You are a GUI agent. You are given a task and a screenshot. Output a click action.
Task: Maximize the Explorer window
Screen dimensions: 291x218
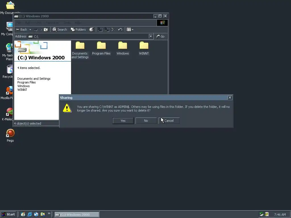(160, 16)
